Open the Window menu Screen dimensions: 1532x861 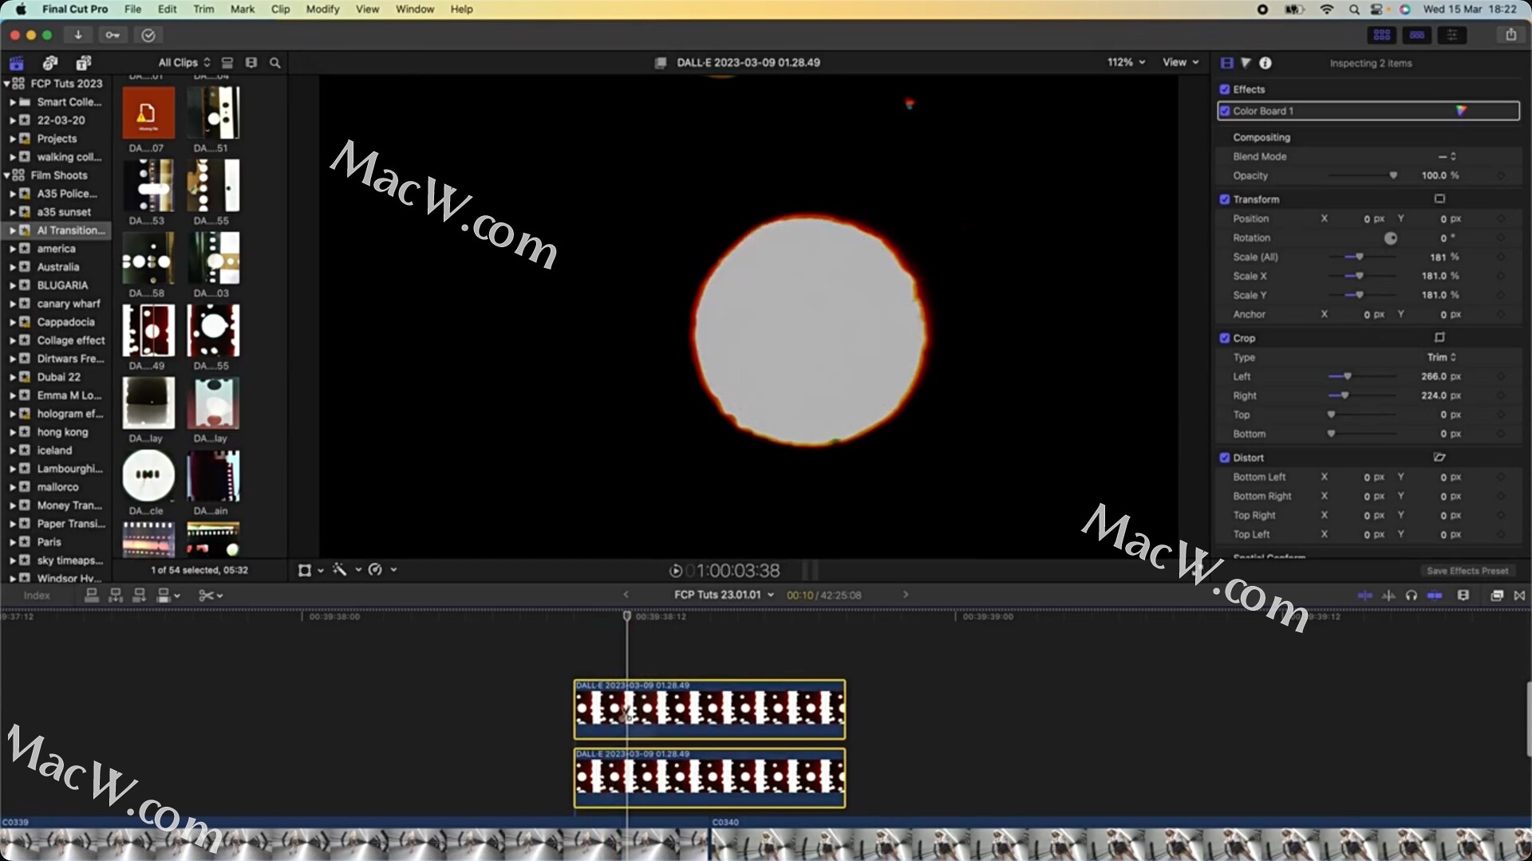[415, 9]
